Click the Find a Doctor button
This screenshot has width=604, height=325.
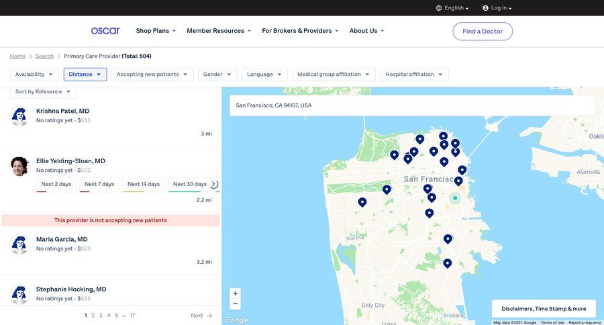483,32
